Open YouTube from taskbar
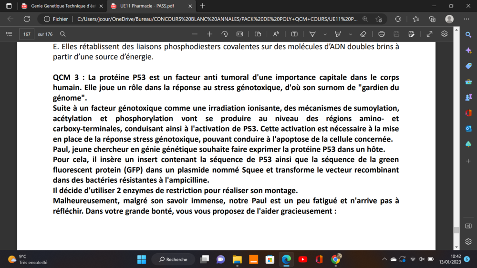Screen dimensions: 477x268 tap(303, 259)
